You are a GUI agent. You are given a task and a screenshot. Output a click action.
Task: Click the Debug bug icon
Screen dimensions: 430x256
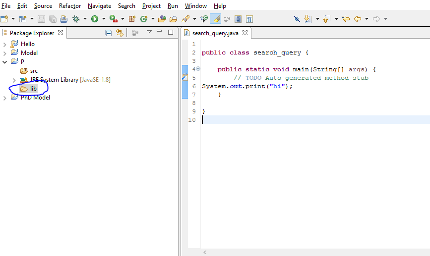pyautogui.click(x=76, y=19)
